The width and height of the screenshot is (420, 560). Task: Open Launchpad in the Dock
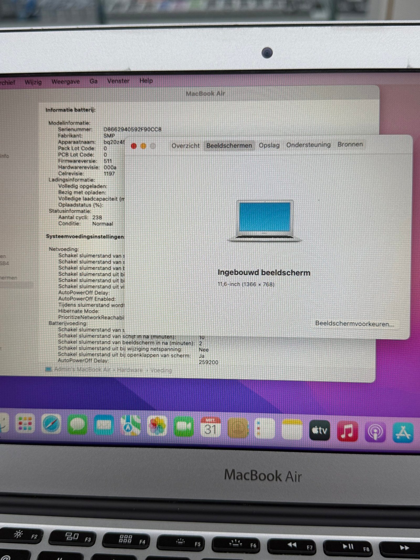25,423
